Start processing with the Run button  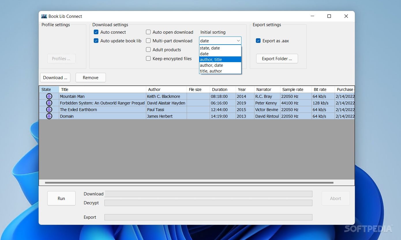(x=61, y=199)
